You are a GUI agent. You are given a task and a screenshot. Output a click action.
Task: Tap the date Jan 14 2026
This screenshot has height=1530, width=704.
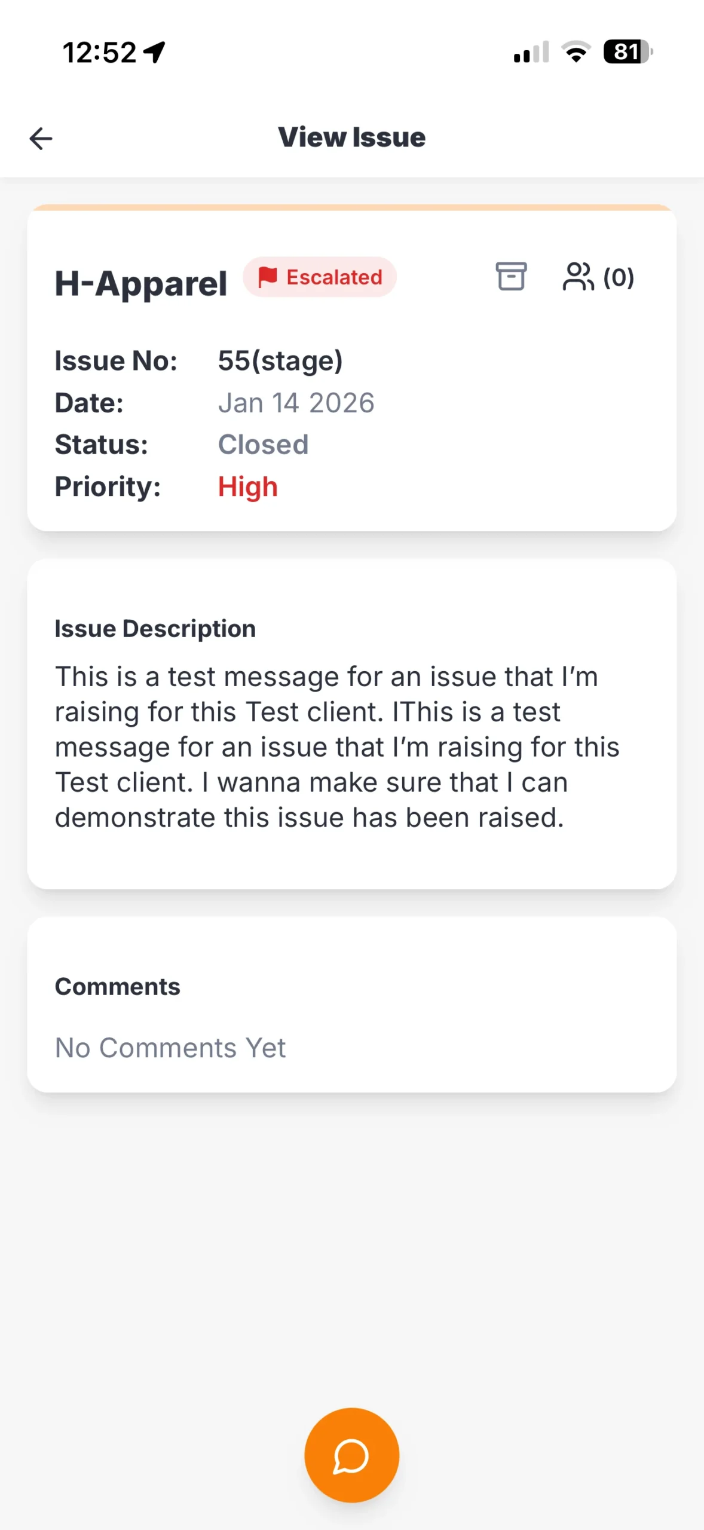click(x=296, y=403)
